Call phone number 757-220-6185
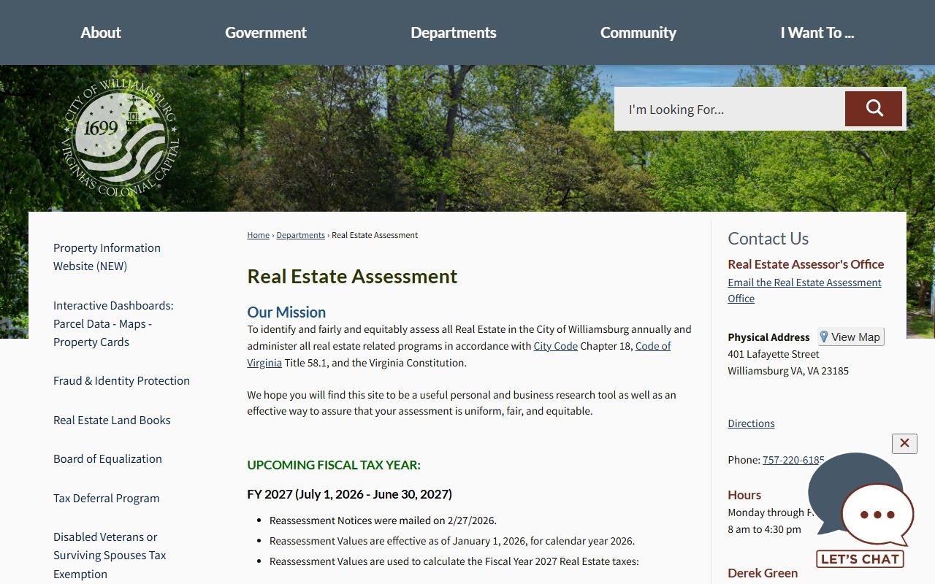The width and height of the screenshot is (935, 584). (x=793, y=460)
